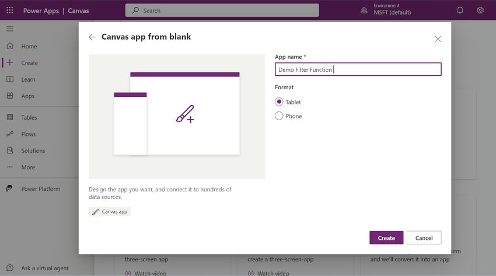Click the Create button
This screenshot has height=276, width=496.
coord(386,237)
